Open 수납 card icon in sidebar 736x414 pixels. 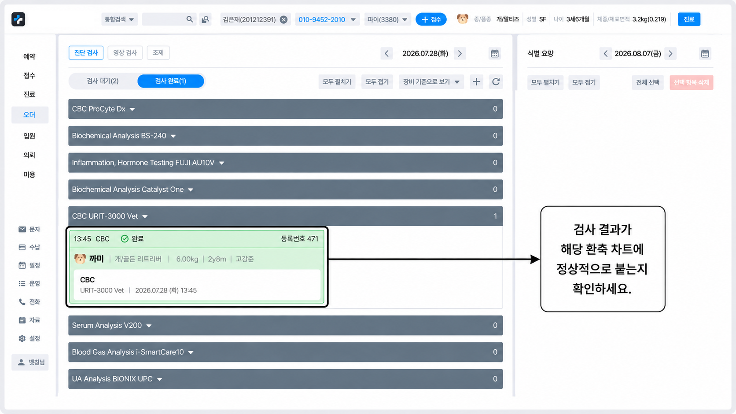click(x=22, y=247)
